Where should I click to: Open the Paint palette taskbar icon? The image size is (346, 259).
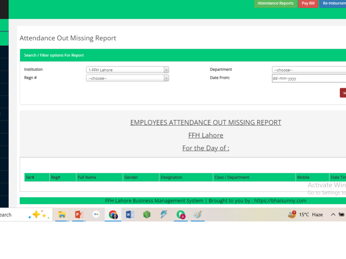tap(198, 214)
